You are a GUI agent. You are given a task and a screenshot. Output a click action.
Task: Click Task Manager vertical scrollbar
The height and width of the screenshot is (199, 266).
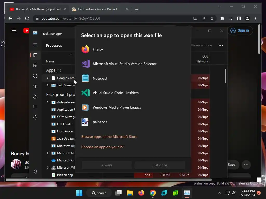pyautogui.click(x=225, y=76)
